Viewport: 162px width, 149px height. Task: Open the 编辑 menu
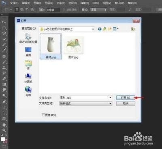(26, 3)
